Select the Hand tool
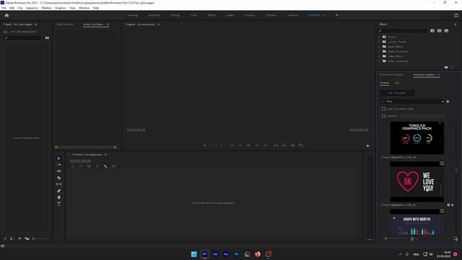Screen dimensions: 462x260 point(59,197)
